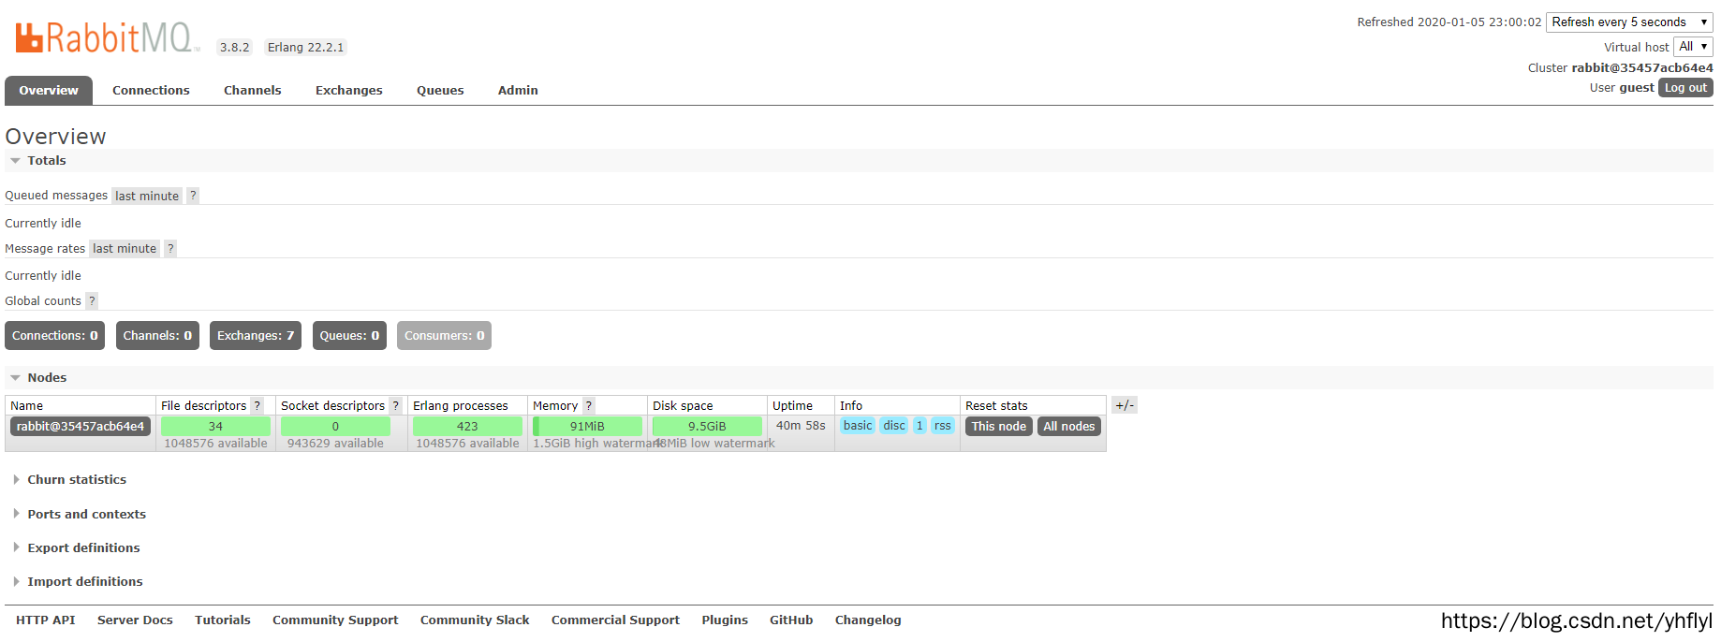Open the Virtual host dropdown
The width and height of the screenshot is (1721, 642).
pos(1693,47)
